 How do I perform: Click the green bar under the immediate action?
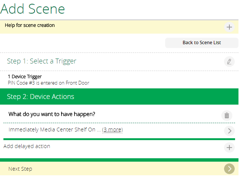tap(119, 139)
